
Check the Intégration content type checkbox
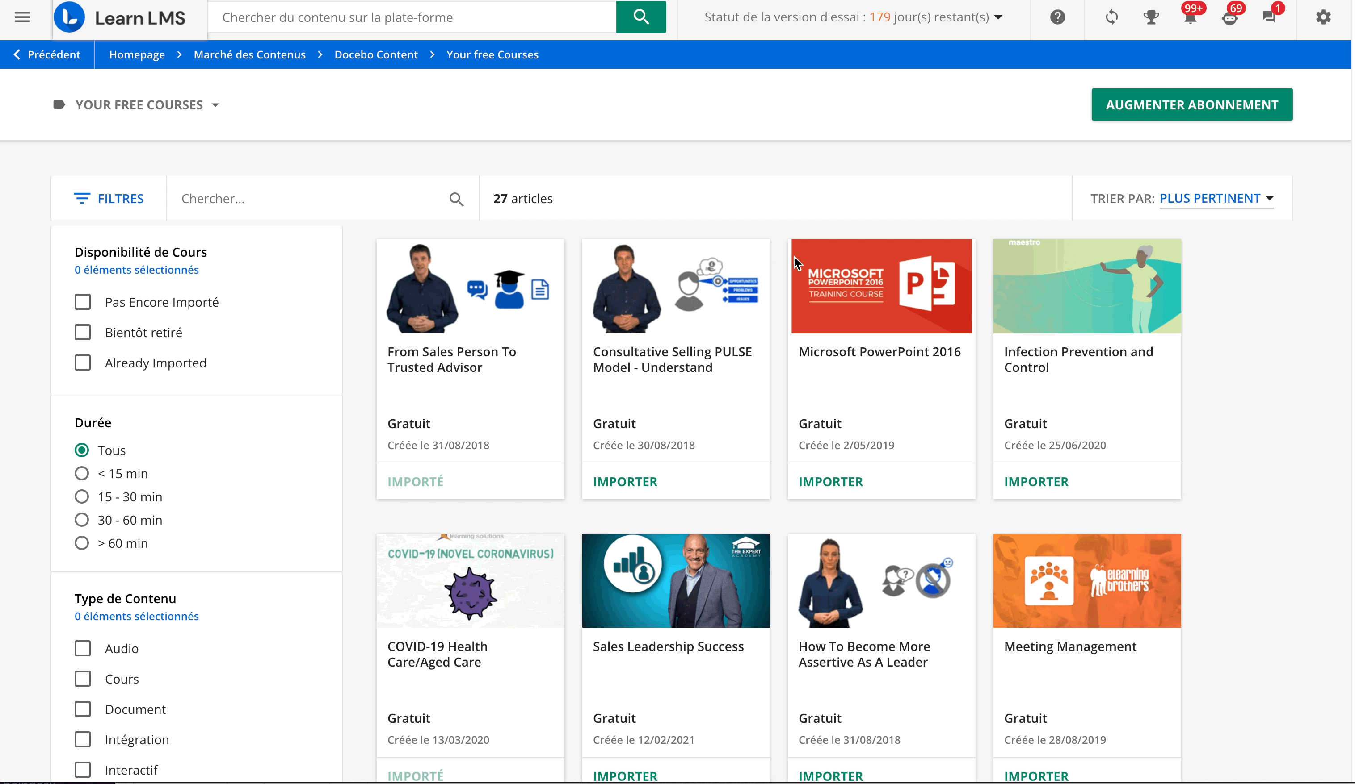tap(82, 740)
